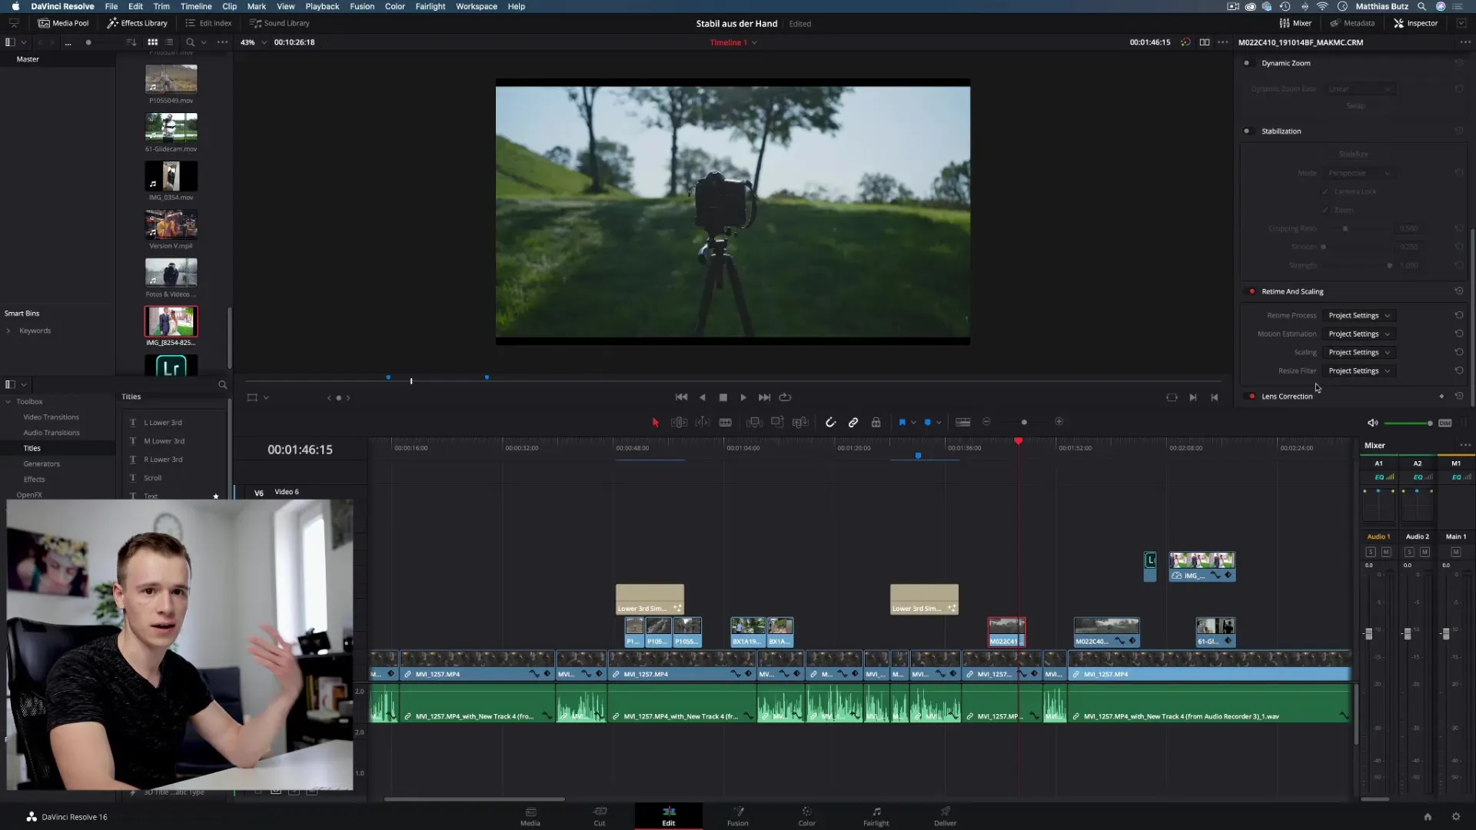Toggle timeline Snapping magnet icon
1476x830 pixels.
click(830, 422)
